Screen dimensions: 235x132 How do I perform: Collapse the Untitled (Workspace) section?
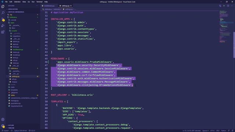click(16, 12)
